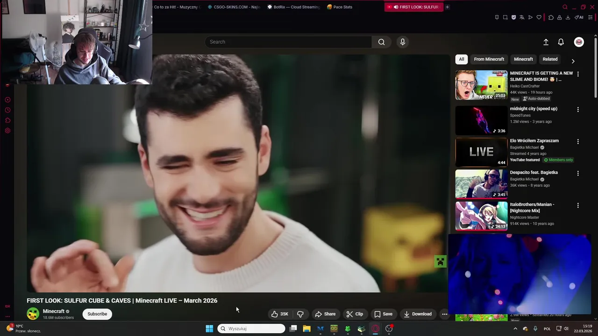
Task: Open the Windows Start menu
Action: tap(209, 329)
